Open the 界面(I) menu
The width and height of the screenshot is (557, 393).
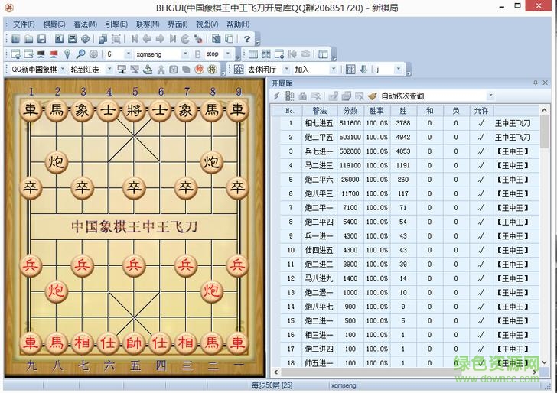(178, 24)
